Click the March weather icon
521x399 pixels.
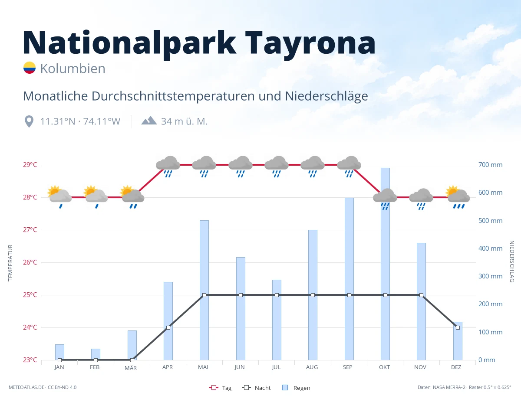pos(132,197)
